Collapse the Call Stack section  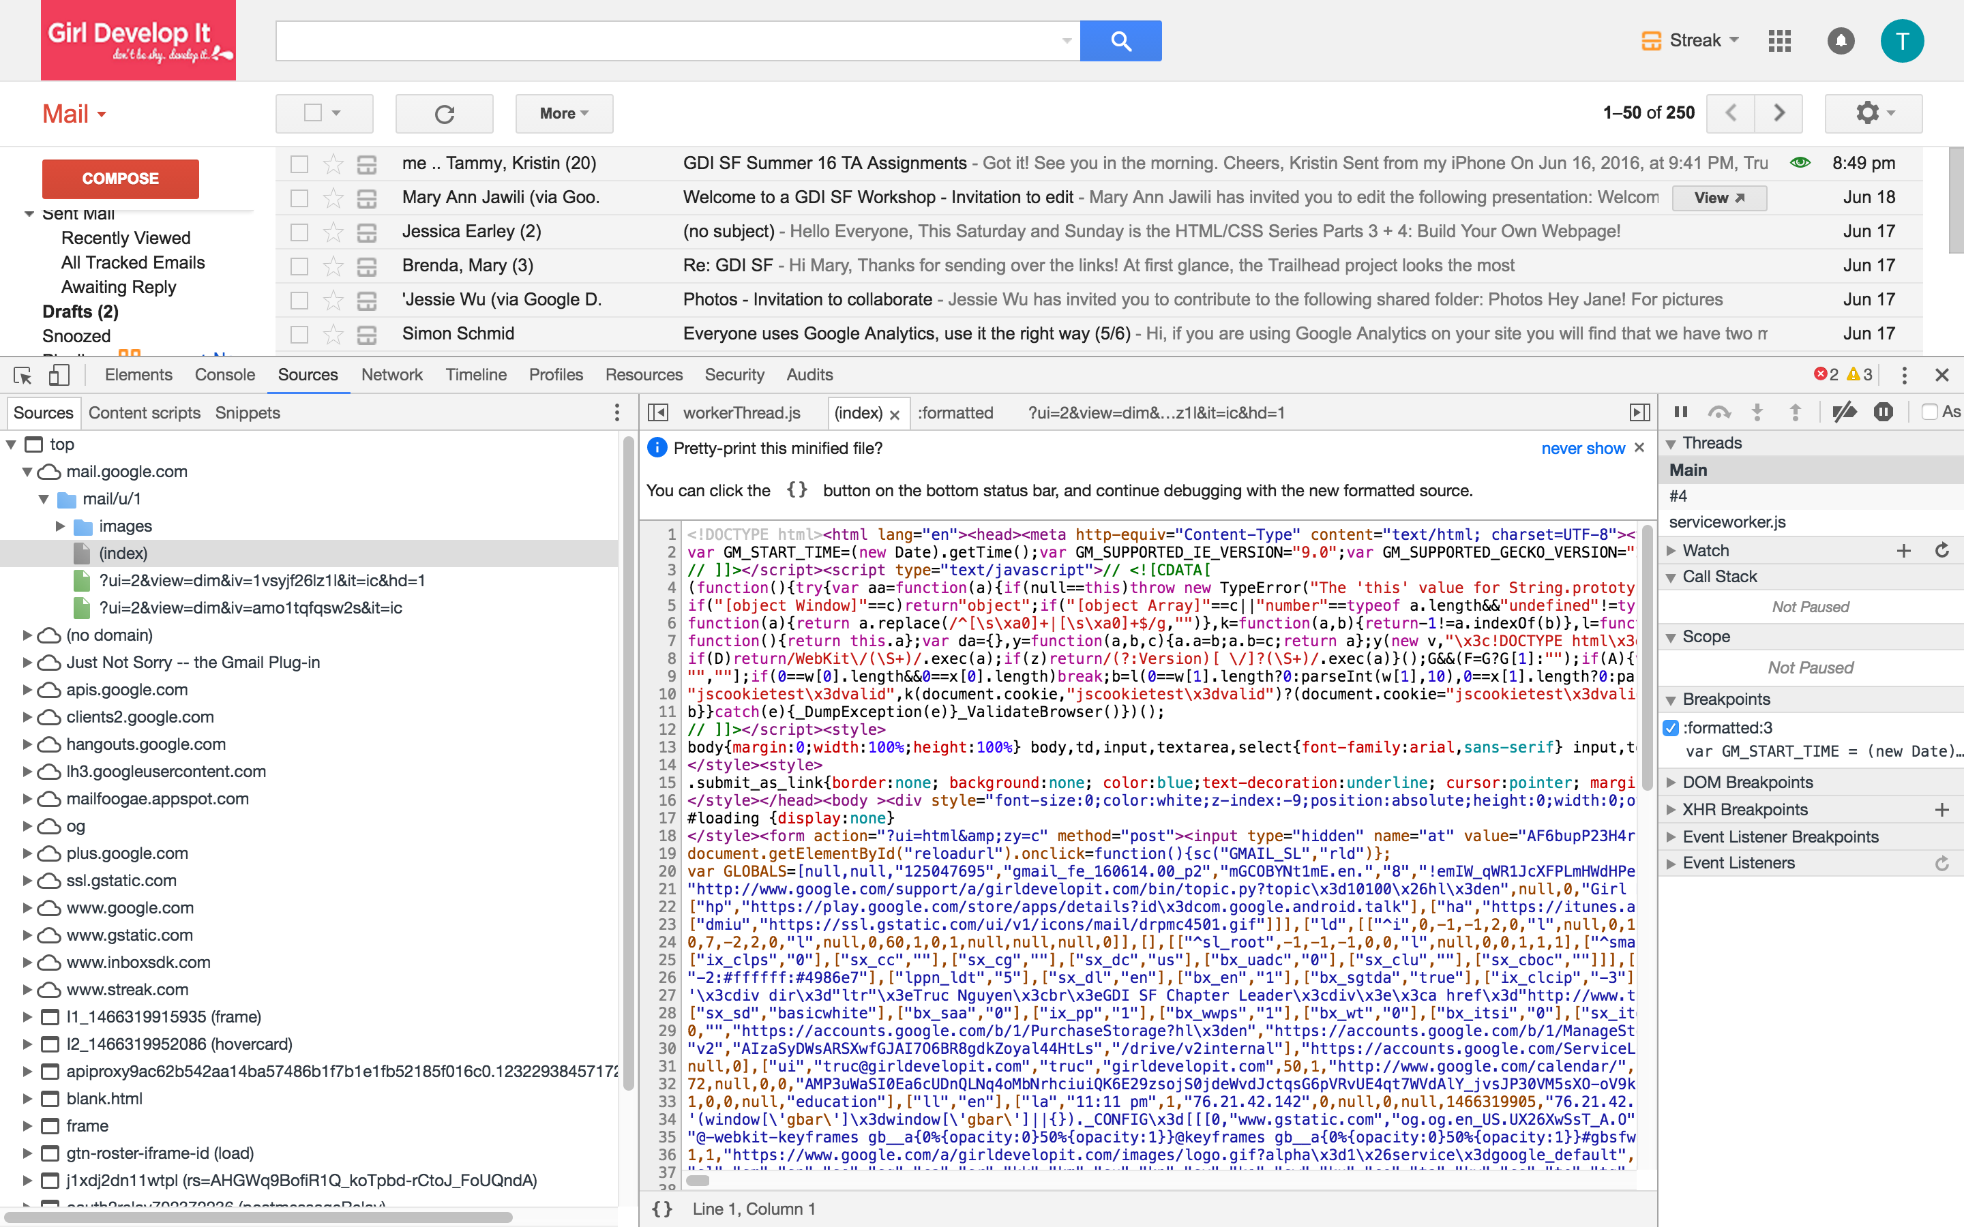pos(1670,577)
